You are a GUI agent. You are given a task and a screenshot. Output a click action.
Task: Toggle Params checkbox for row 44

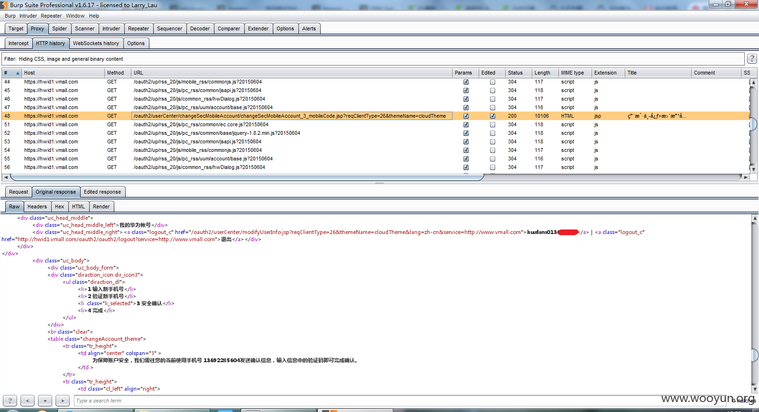(466, 82)
